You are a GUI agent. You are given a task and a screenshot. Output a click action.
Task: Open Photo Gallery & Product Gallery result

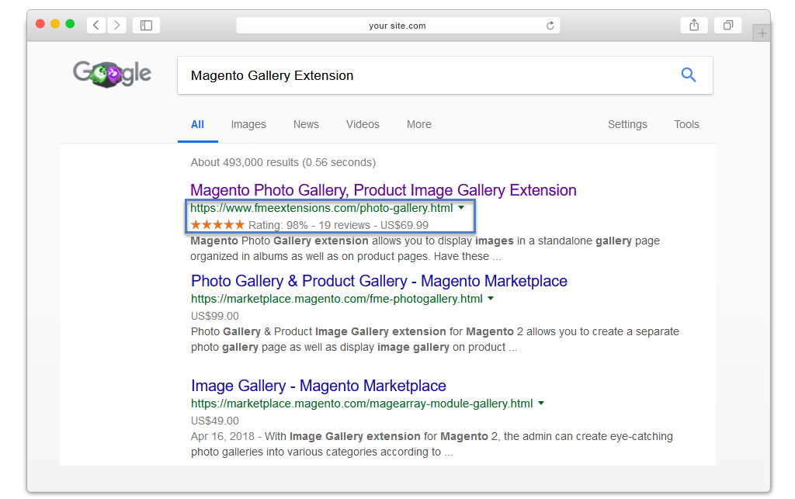click(379, 281)
